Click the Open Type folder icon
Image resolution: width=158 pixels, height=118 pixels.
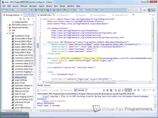point(64,10)
